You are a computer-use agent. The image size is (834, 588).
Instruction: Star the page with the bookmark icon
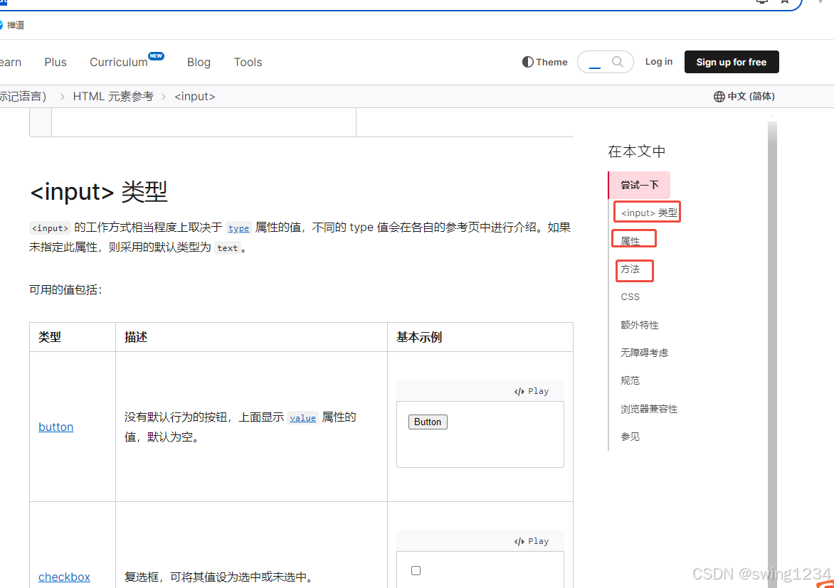(784, 2)
